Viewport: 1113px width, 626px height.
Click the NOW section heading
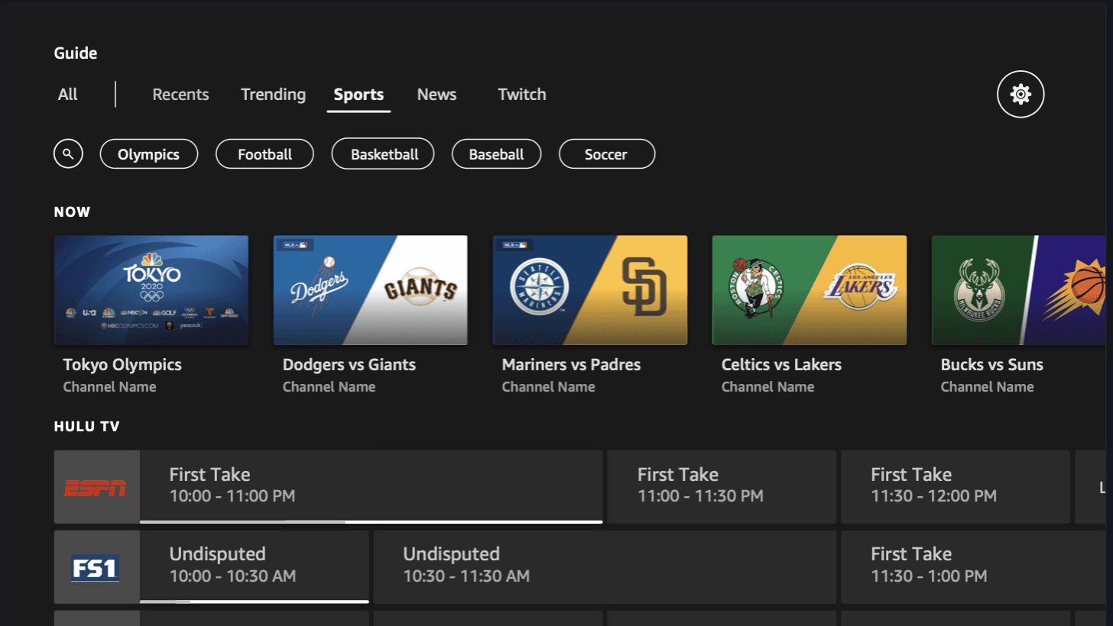[73, 212]
